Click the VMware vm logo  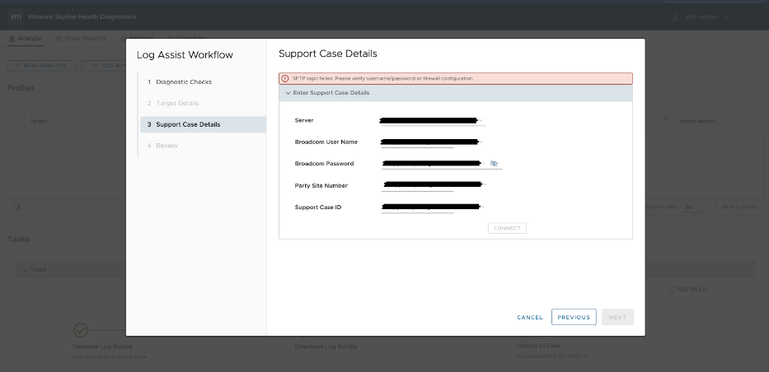(x=15, y=16)
